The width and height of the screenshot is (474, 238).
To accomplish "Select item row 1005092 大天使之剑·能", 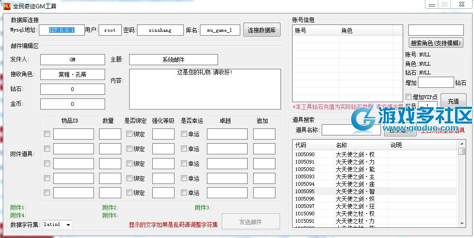I will tap(375, 169).
